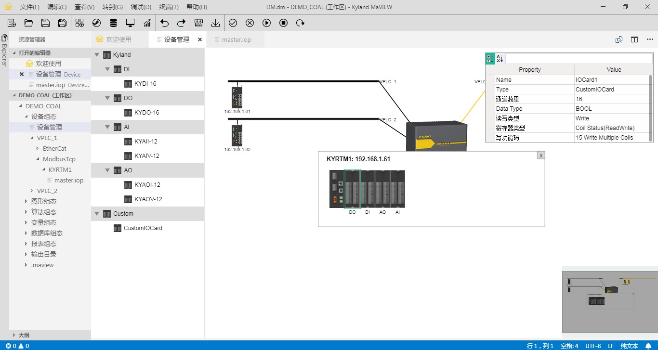Open the 调试(D) menu
Screen dimensions: 658x350
(141, 7)
